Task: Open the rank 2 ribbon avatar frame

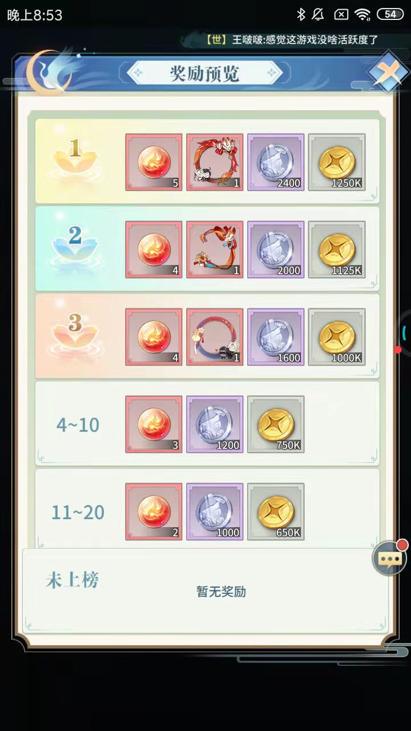Action: click(215, 250)
